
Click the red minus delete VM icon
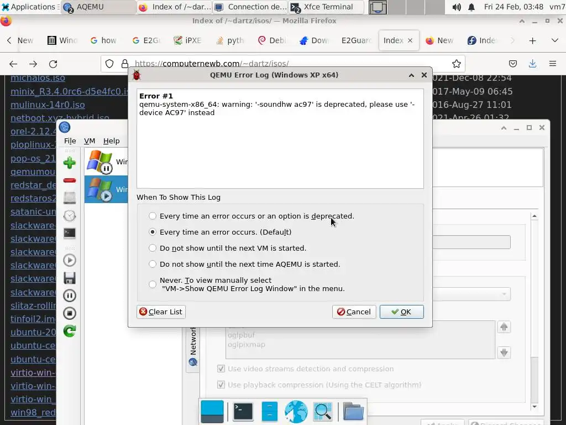pos(69,180)
